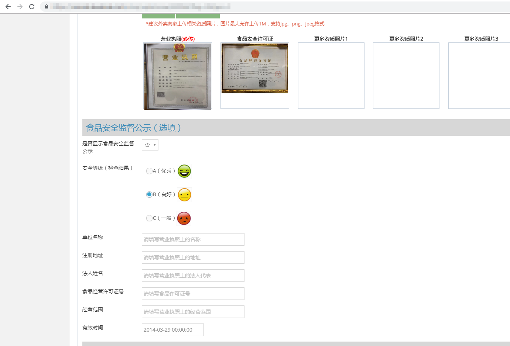510x346 pixels.
Task: Click the empty 更多资质照片3 upload box
Action: [x=479, y=76]
